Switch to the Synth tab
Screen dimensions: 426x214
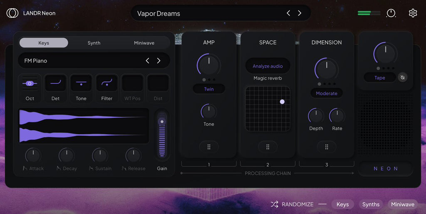click(x=94, y=43)
